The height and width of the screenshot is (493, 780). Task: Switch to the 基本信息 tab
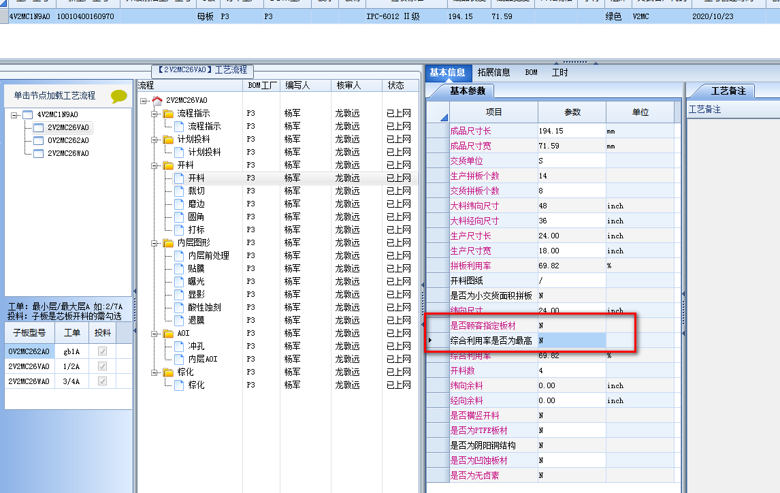point(447,73)
